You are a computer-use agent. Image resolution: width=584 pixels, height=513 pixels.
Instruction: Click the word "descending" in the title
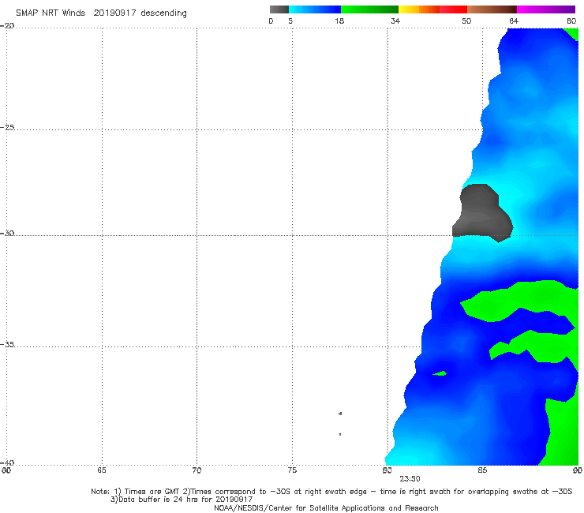click(x=163, y=13)
